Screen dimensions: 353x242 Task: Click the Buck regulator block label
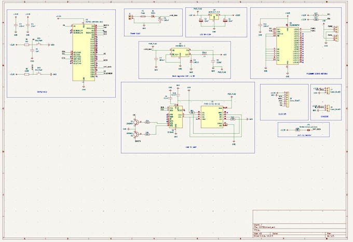coord(183,76)
